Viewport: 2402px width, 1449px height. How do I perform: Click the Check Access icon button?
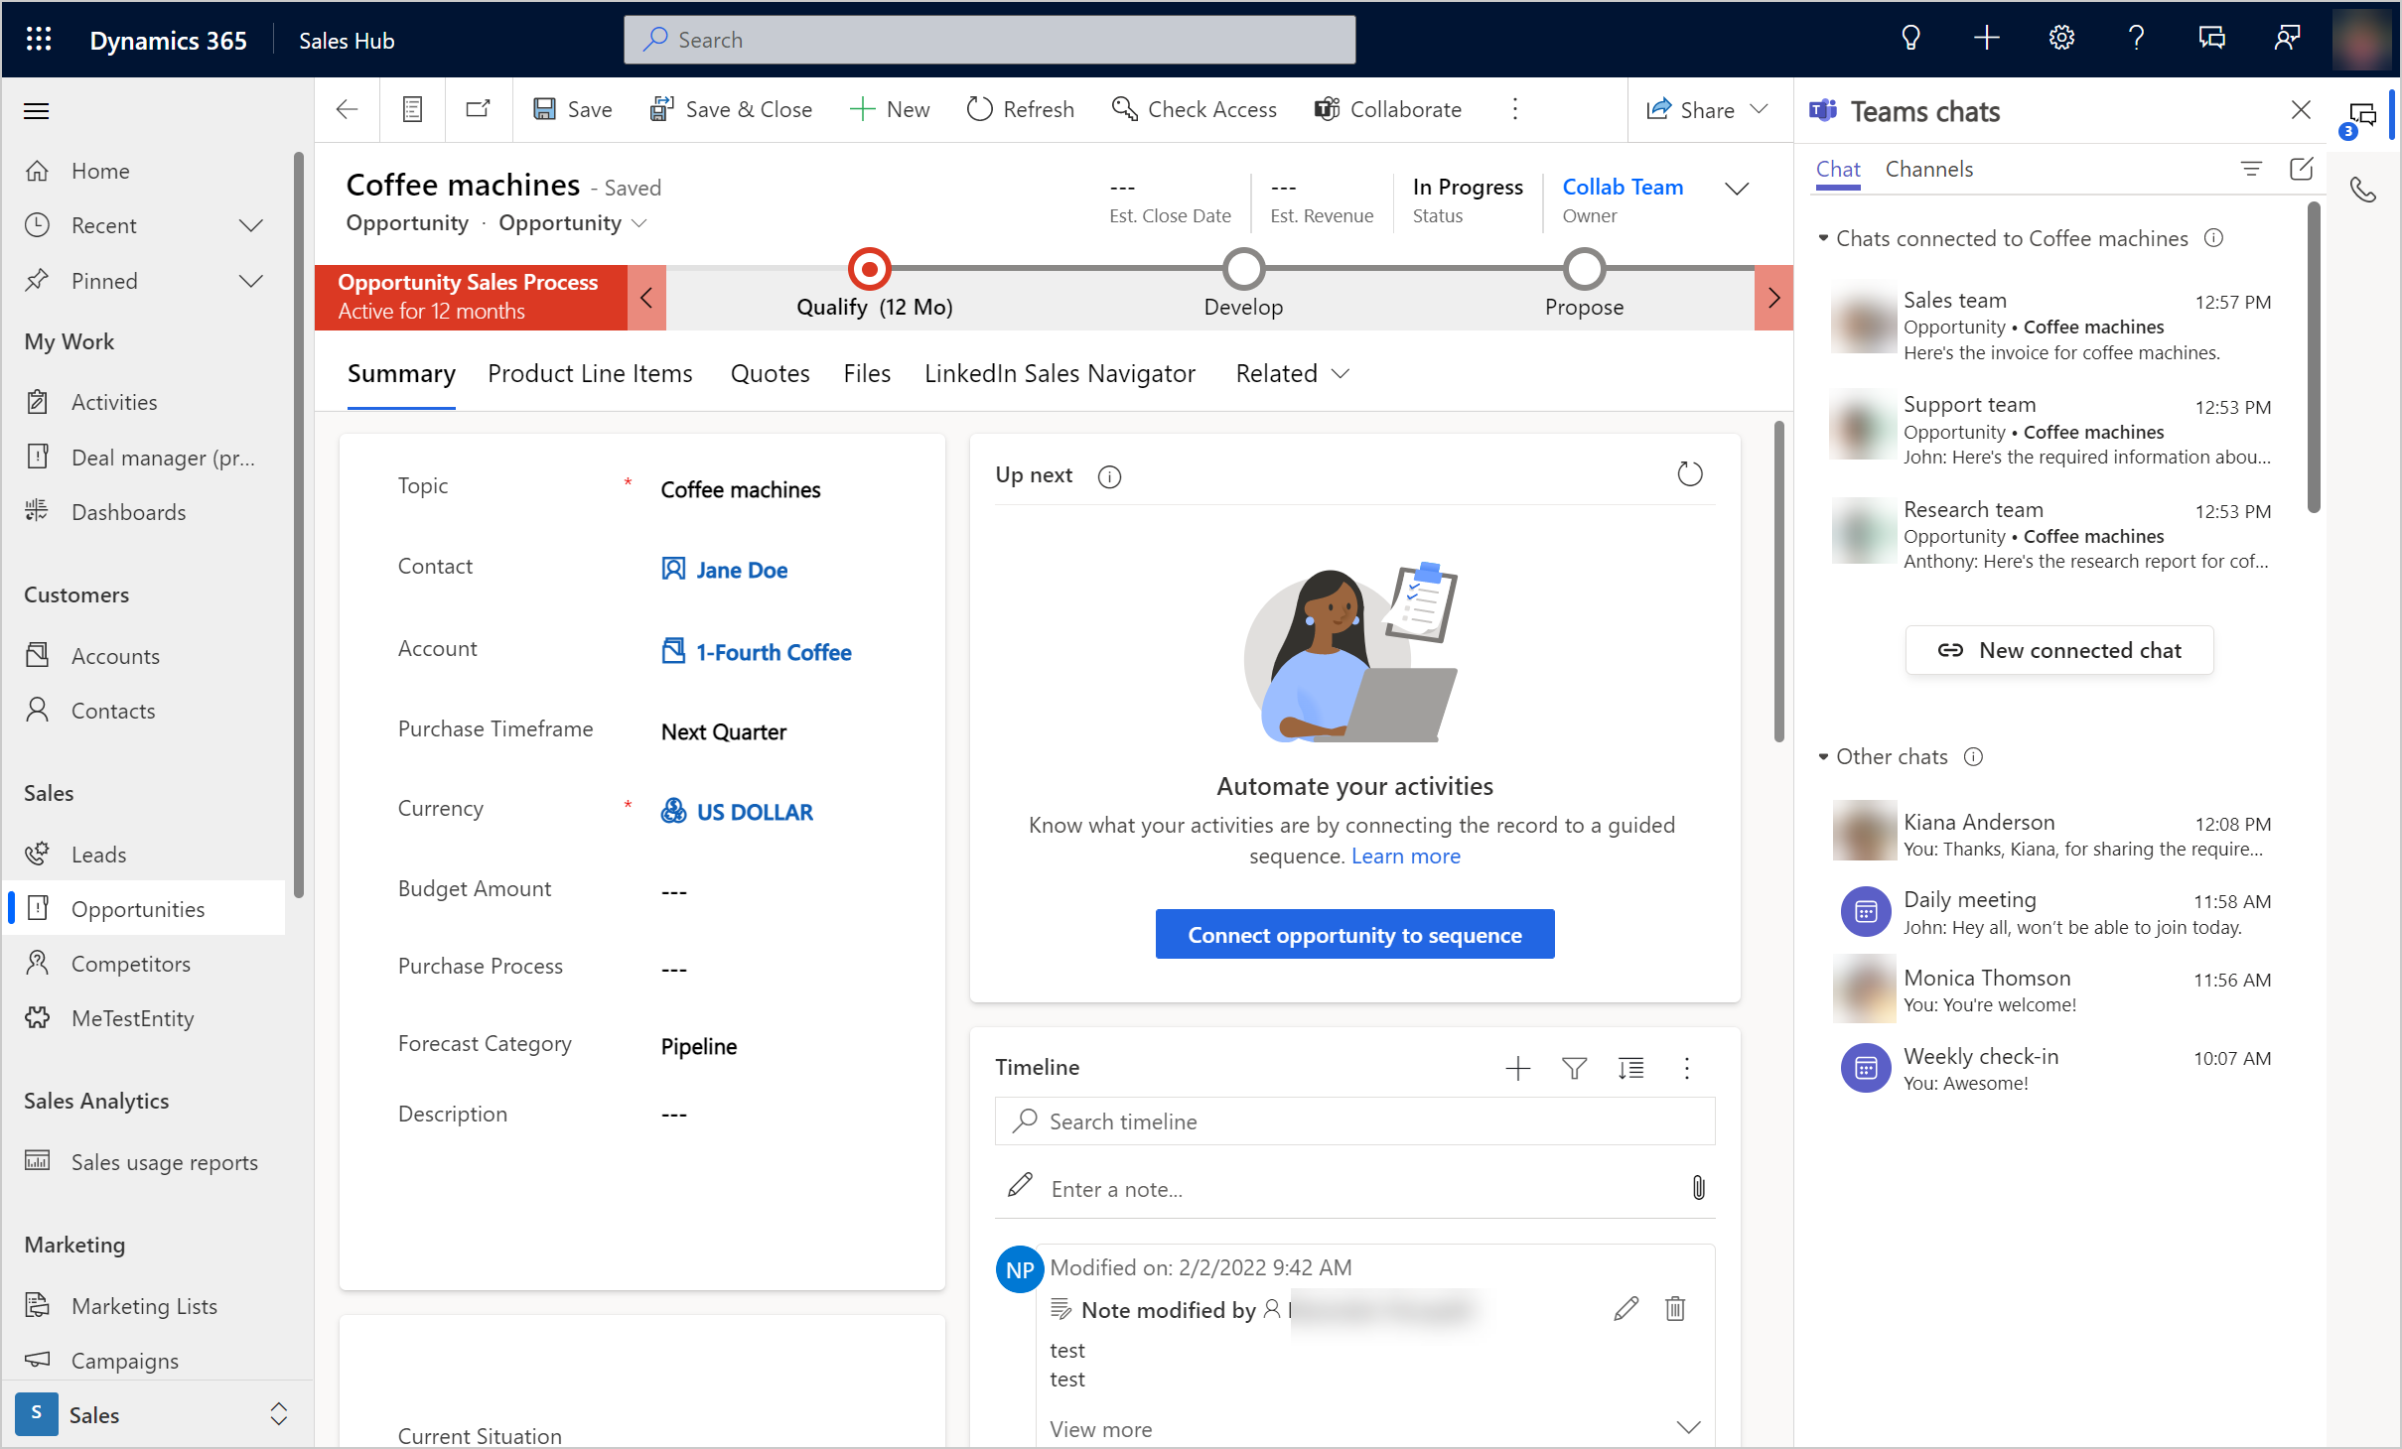[x=1125, y=108]
